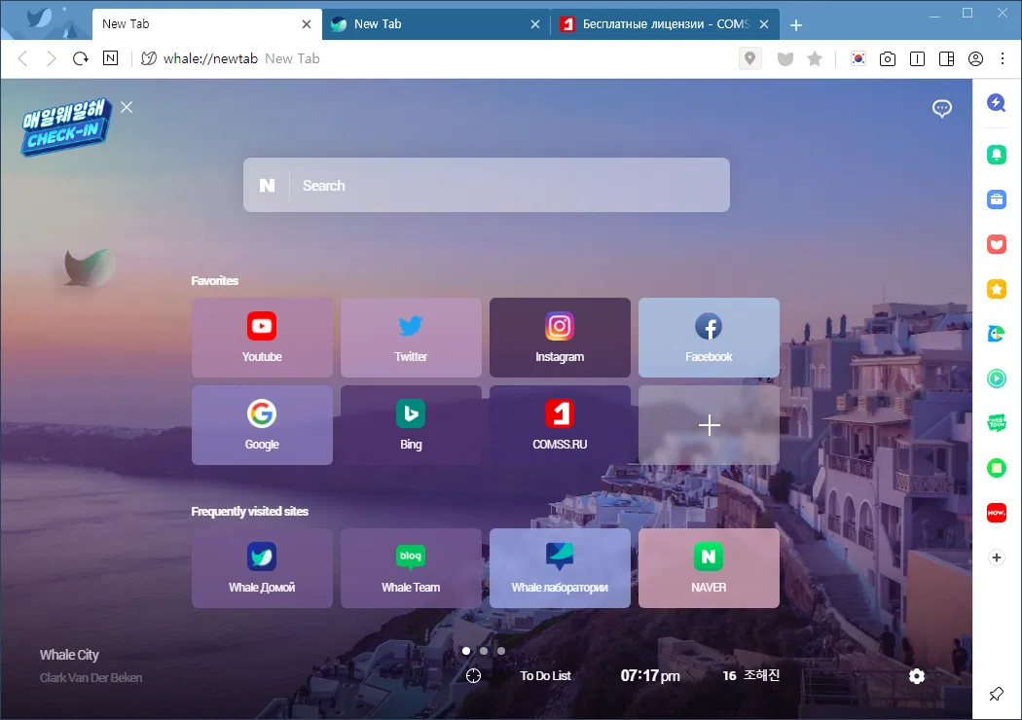Switch to Бесплатные лицензии COMSS tab
This screenshot has height=720, width=1022.
(x=658, y=24)
